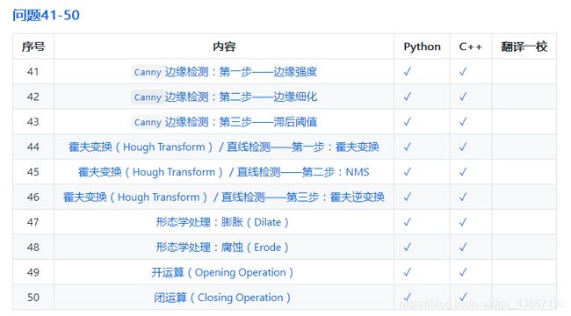Click the C++ checkmark for question 50
The image size is (571, 316).
pos(463,297)
